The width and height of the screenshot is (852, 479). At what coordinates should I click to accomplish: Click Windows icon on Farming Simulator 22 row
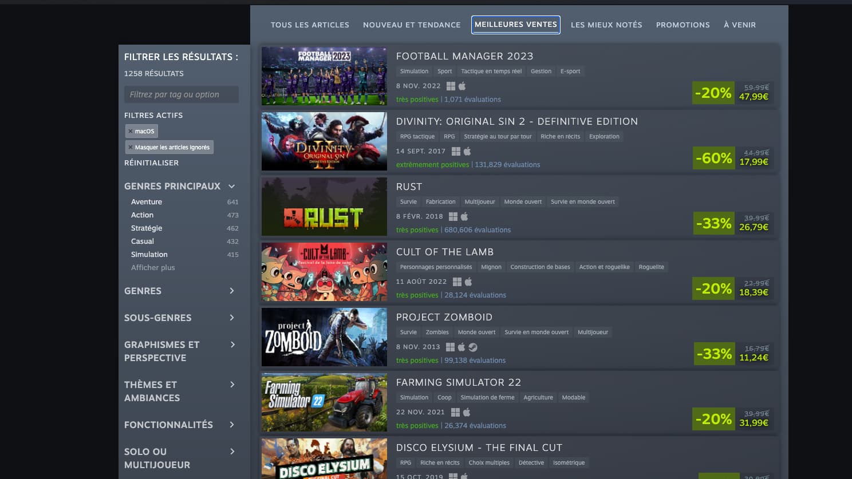[x=455, y=412]
